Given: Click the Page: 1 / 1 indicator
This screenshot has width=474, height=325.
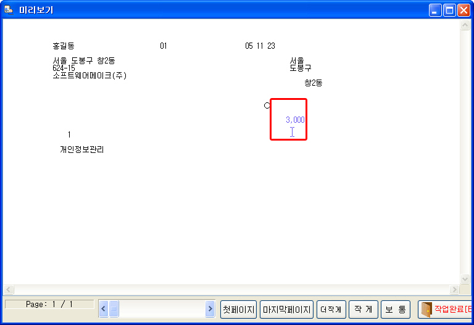Looking at the screenshot, I should point(49,304).
